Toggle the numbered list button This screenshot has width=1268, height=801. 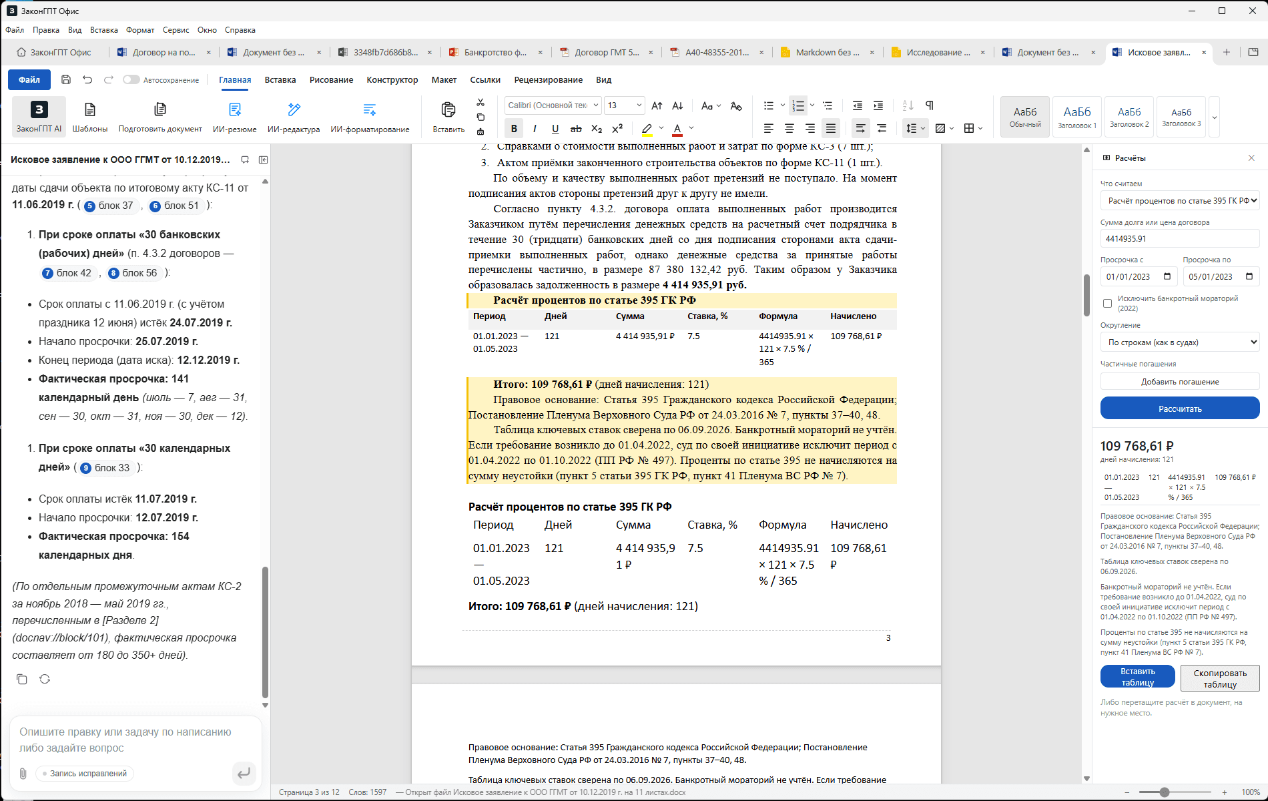click(798, 105)
